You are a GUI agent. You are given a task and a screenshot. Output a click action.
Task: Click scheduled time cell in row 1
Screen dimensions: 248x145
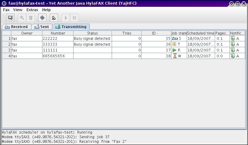click(x=201, y=38)
